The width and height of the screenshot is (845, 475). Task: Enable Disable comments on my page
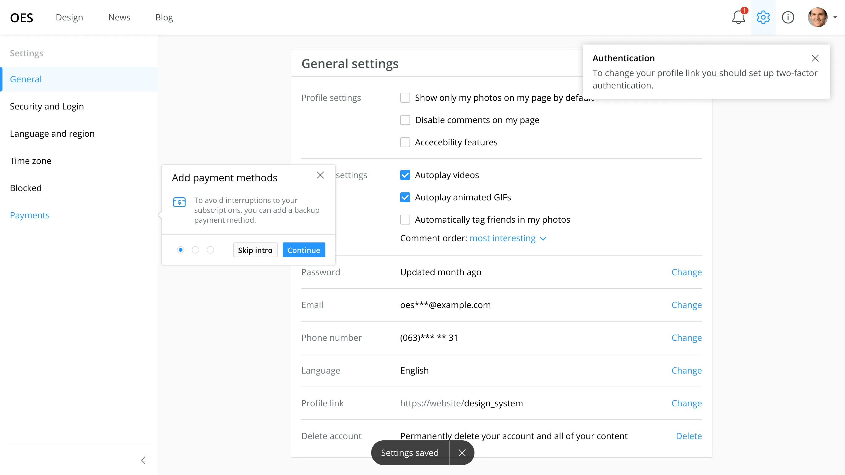[405, 120]
